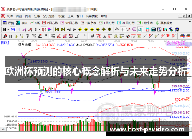Step chart left with the black left arrow
This screenshot has width=192, height=139.
[x=69, y=30]
